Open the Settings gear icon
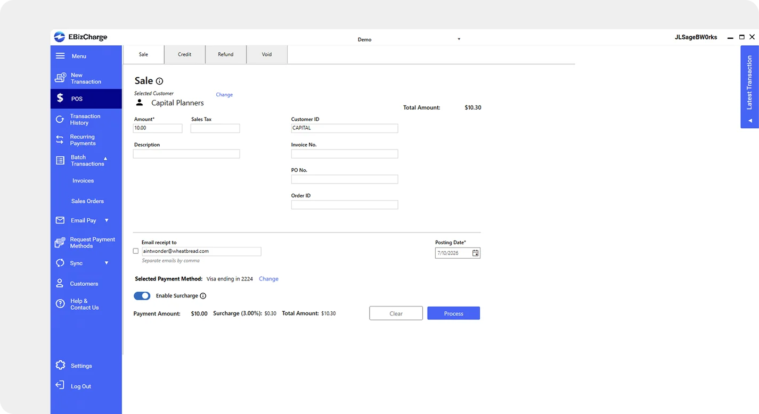 60,366
